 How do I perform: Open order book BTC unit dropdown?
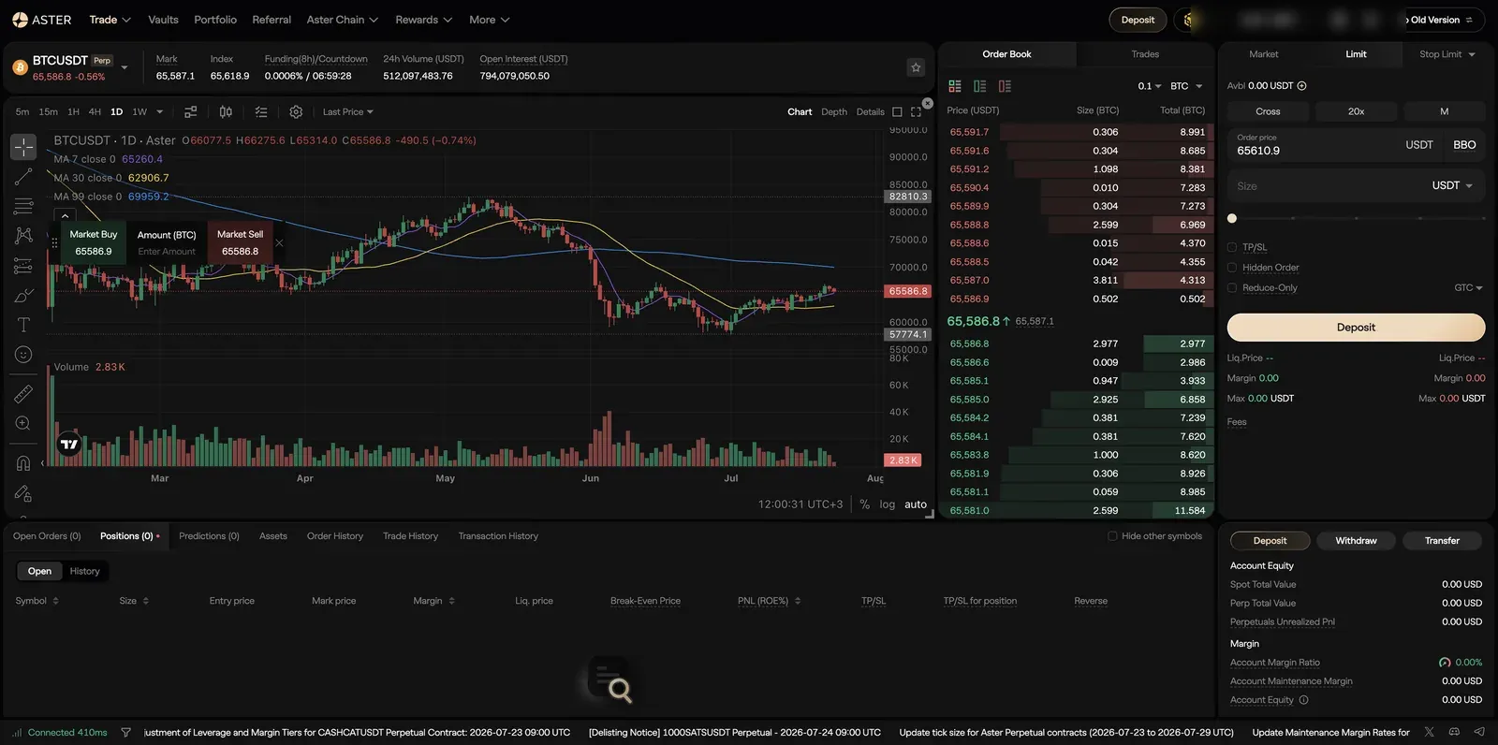[1185, 86]
